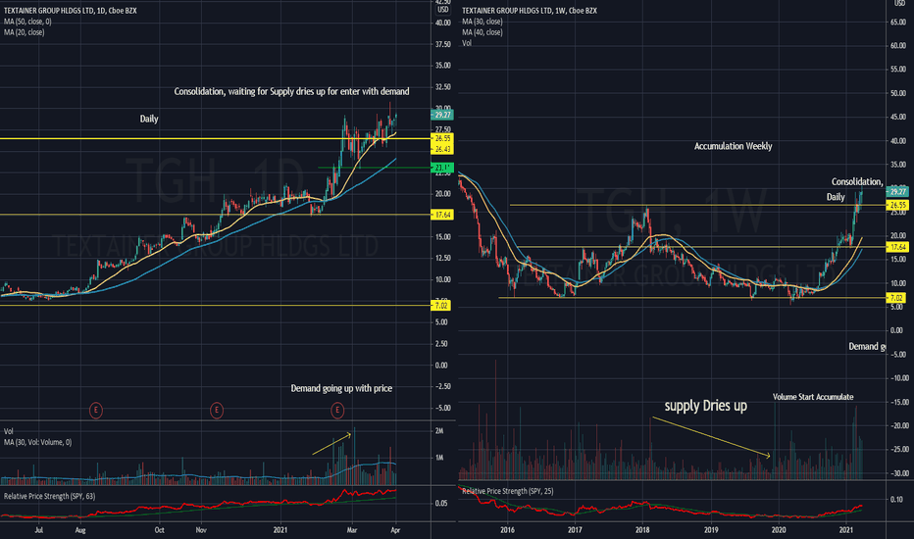Click the 2016 label on weekly time axis
This screenshot has width=914, height=539.
point(507,530)
